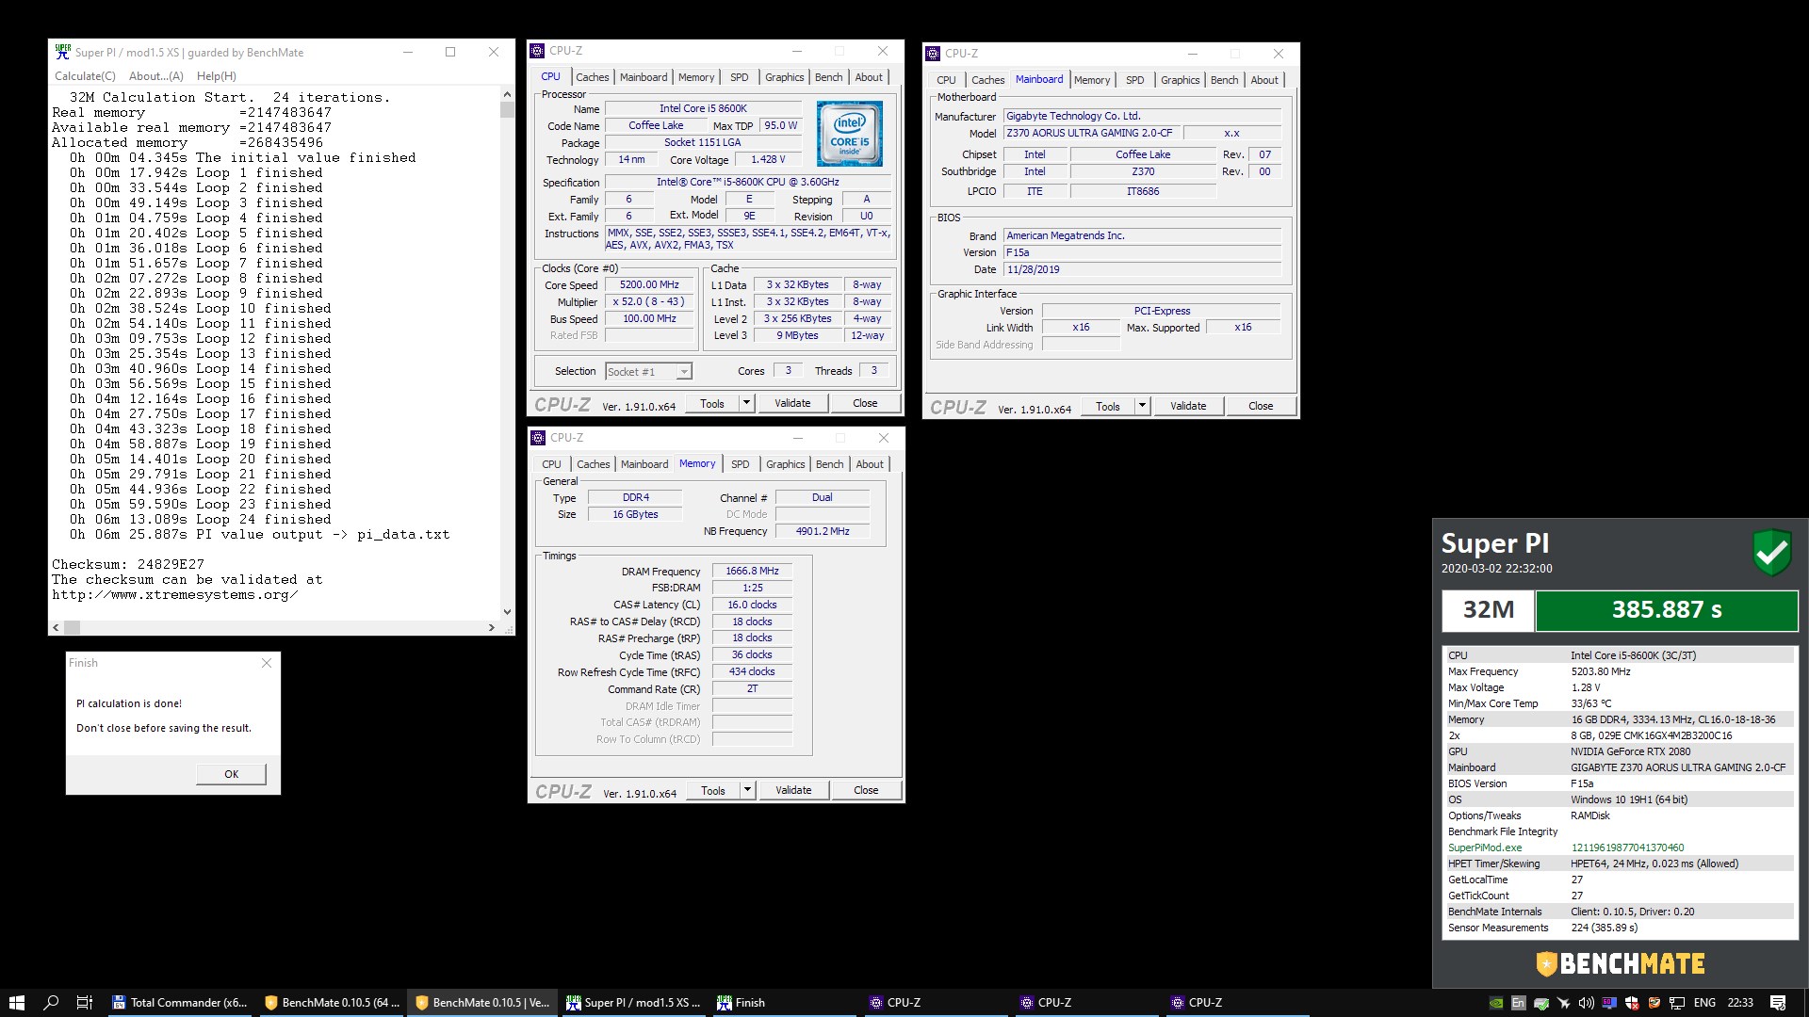This screenshot has width=1809, height=1017.
Task: Expand Tools dropdown arrow in Mainboard window
Action: pos(1142,406)
